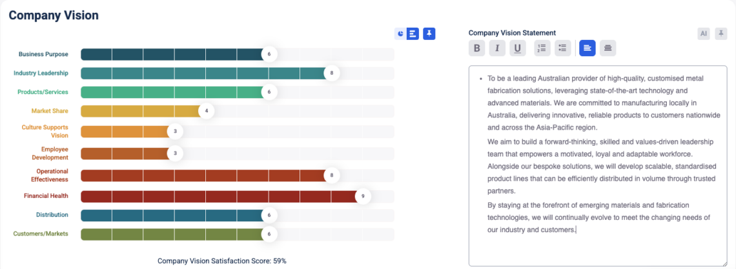
Task: Switch to bar chart view
Action: pos(413,34)
